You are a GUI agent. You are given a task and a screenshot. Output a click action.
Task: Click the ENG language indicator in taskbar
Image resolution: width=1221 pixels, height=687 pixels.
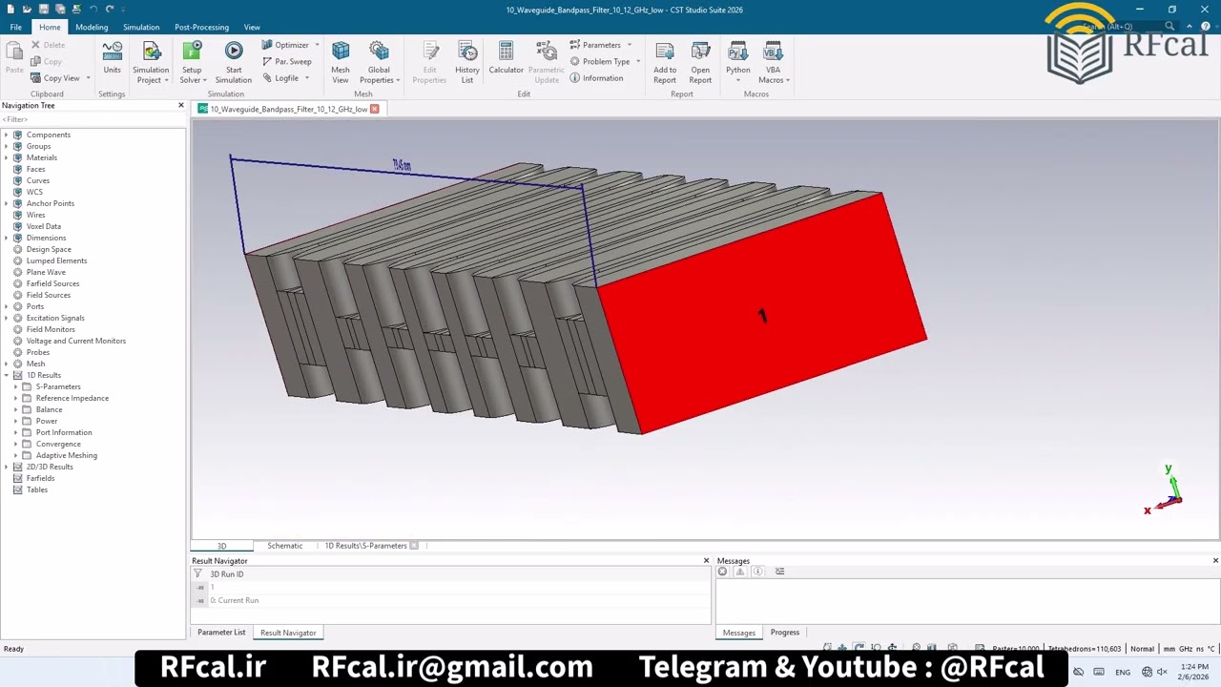(x=1123, y=672)
